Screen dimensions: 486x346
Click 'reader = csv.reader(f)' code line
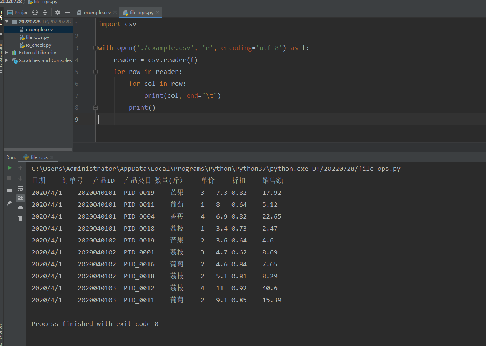155,60
